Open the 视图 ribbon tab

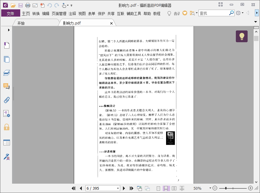[x=82, y=13]
